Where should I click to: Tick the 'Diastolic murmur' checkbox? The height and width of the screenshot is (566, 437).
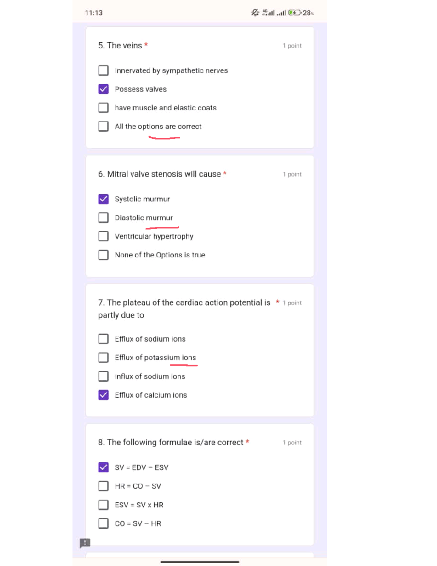103,218
